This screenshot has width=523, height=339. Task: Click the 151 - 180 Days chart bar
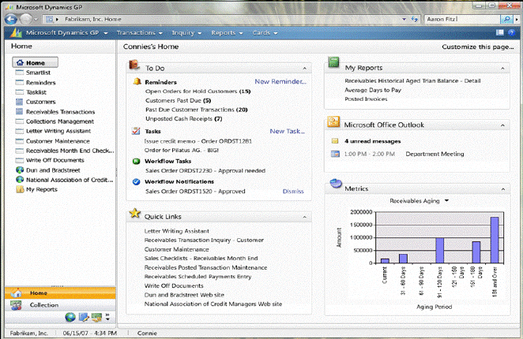pyautogui.click(x=476, y=252)
